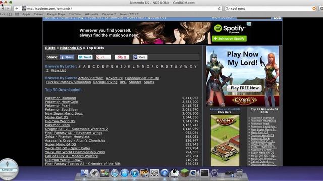The width and height of the screenshot is (323, 181).
Task: Add bookmark with the plus button
Action: (17, 9)
